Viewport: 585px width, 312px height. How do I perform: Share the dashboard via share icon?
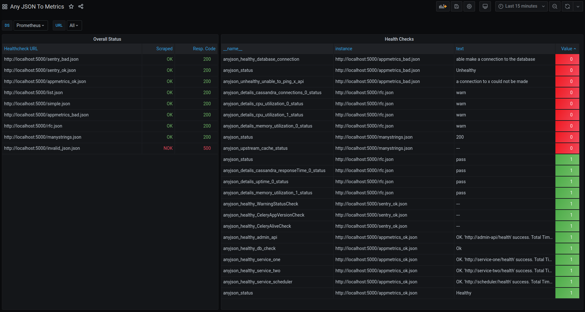point(81,6)
